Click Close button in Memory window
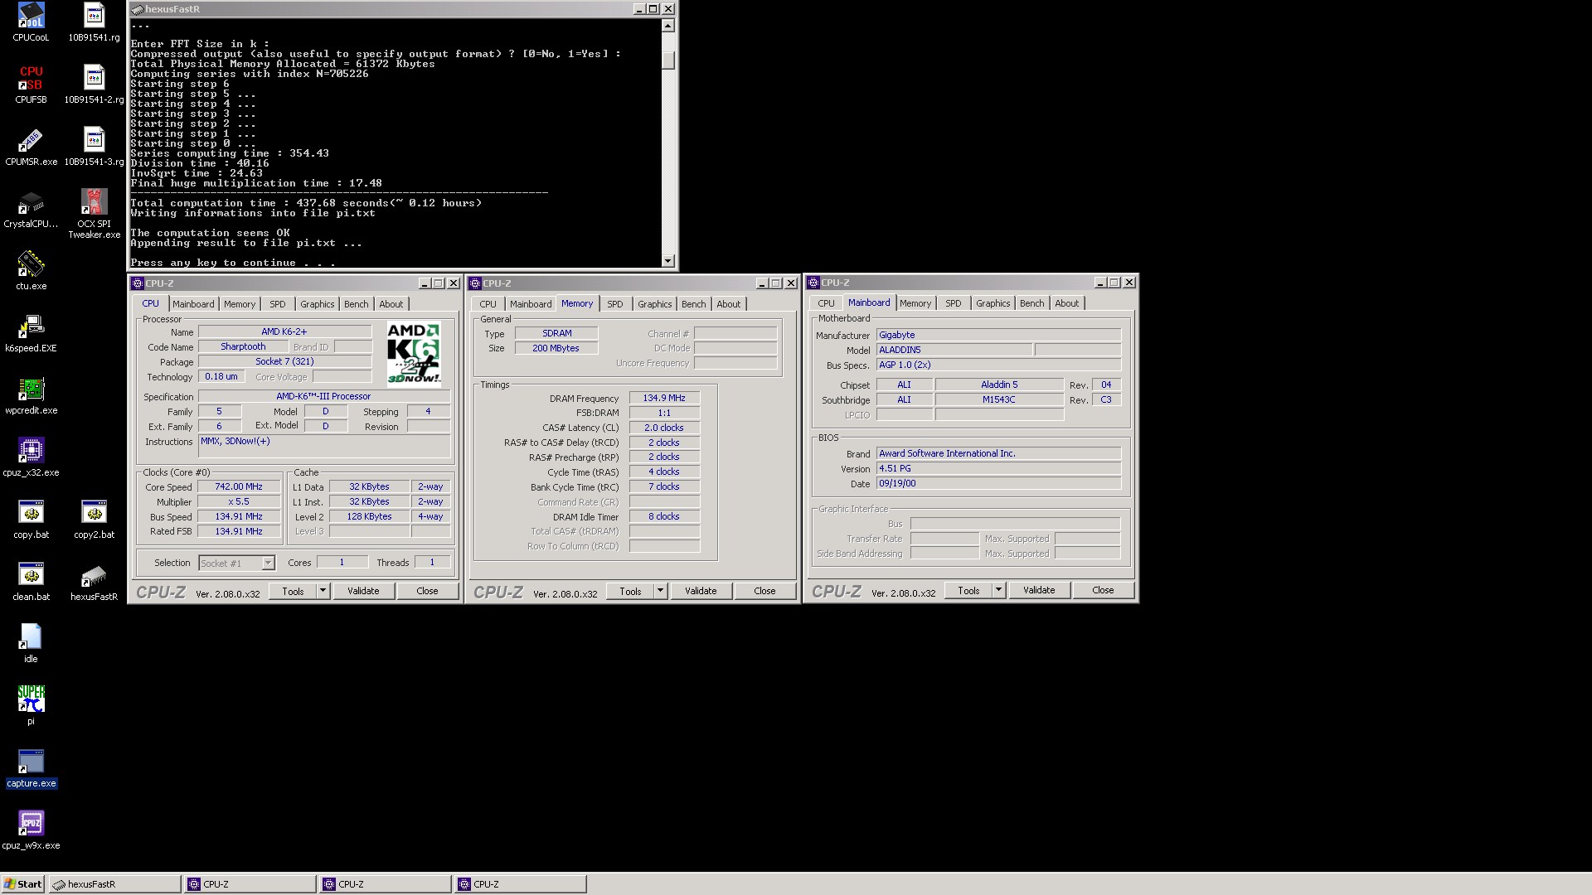This screenshot has width=1592, height=895. pos(764,591)
